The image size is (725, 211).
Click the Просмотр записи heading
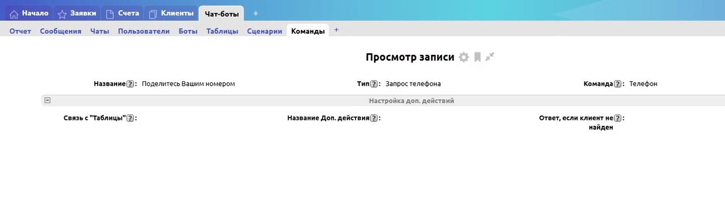click(410, 57)
